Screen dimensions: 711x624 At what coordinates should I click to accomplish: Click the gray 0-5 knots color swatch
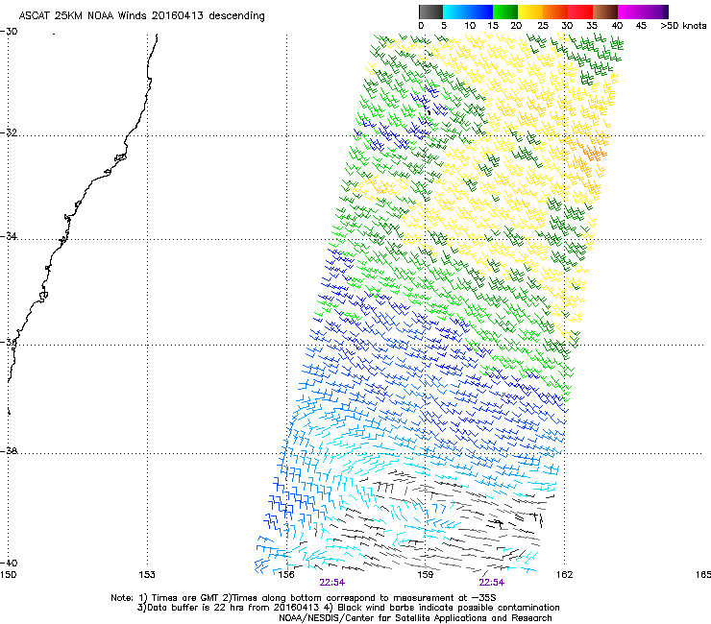tap(430, 12)
